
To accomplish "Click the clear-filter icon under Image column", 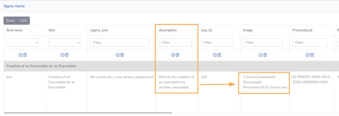I will [261, 55].
